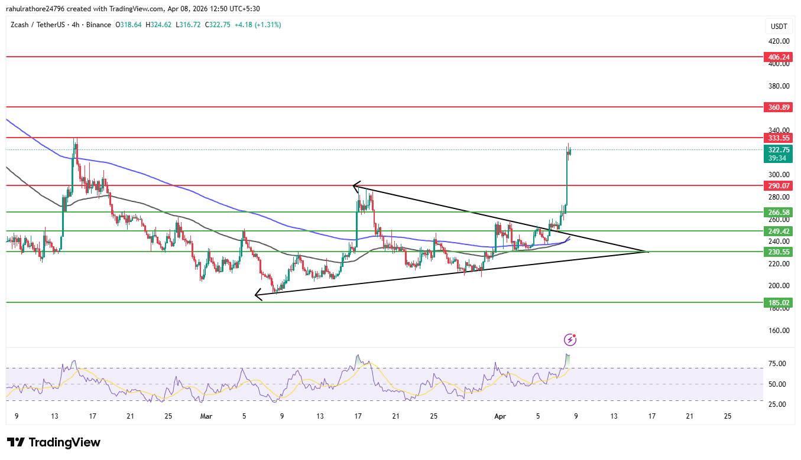This screenshot has width=801, height=460.
Task: Select the teal 322.75 current price label
Action: pos(778,151)
